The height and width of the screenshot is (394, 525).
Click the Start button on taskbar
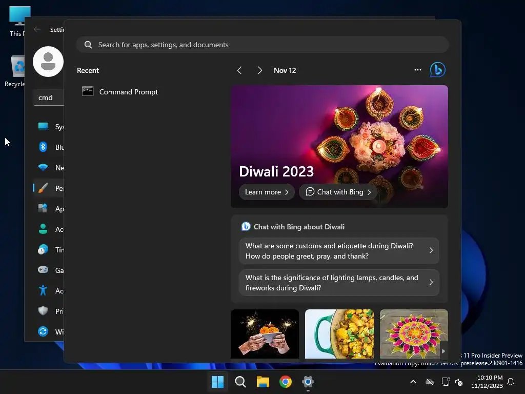pos(217,382)
